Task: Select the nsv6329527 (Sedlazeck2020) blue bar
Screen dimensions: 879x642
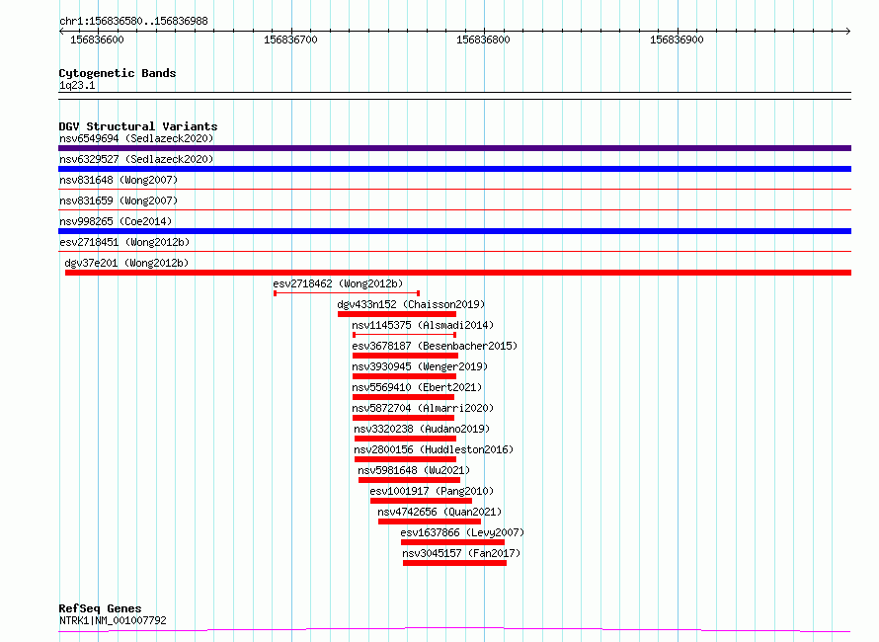Action: tap(454, 169)
